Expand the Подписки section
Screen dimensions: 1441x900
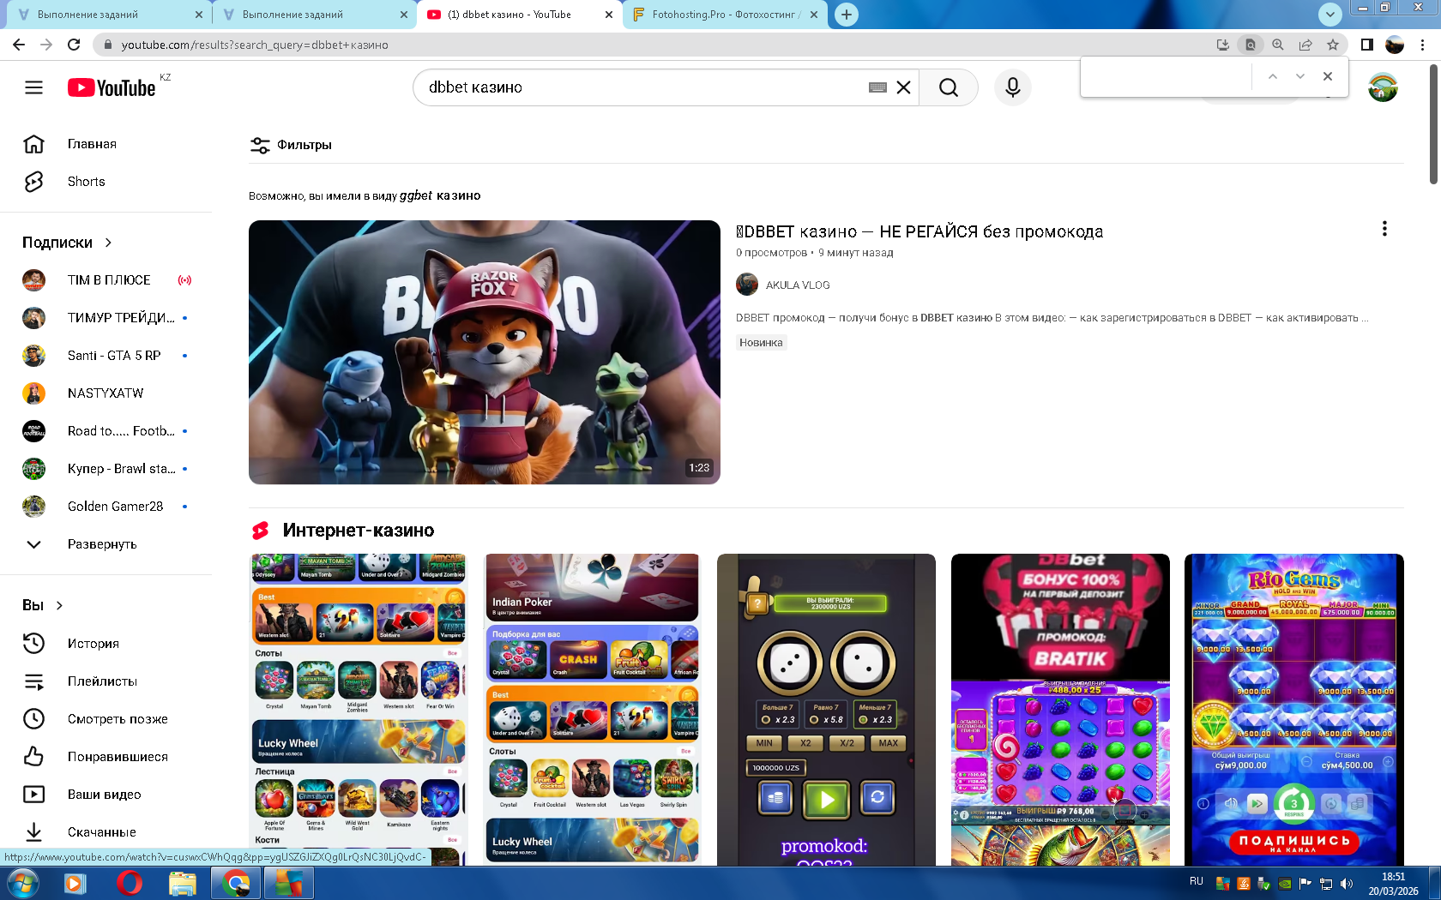coord(68,243)
